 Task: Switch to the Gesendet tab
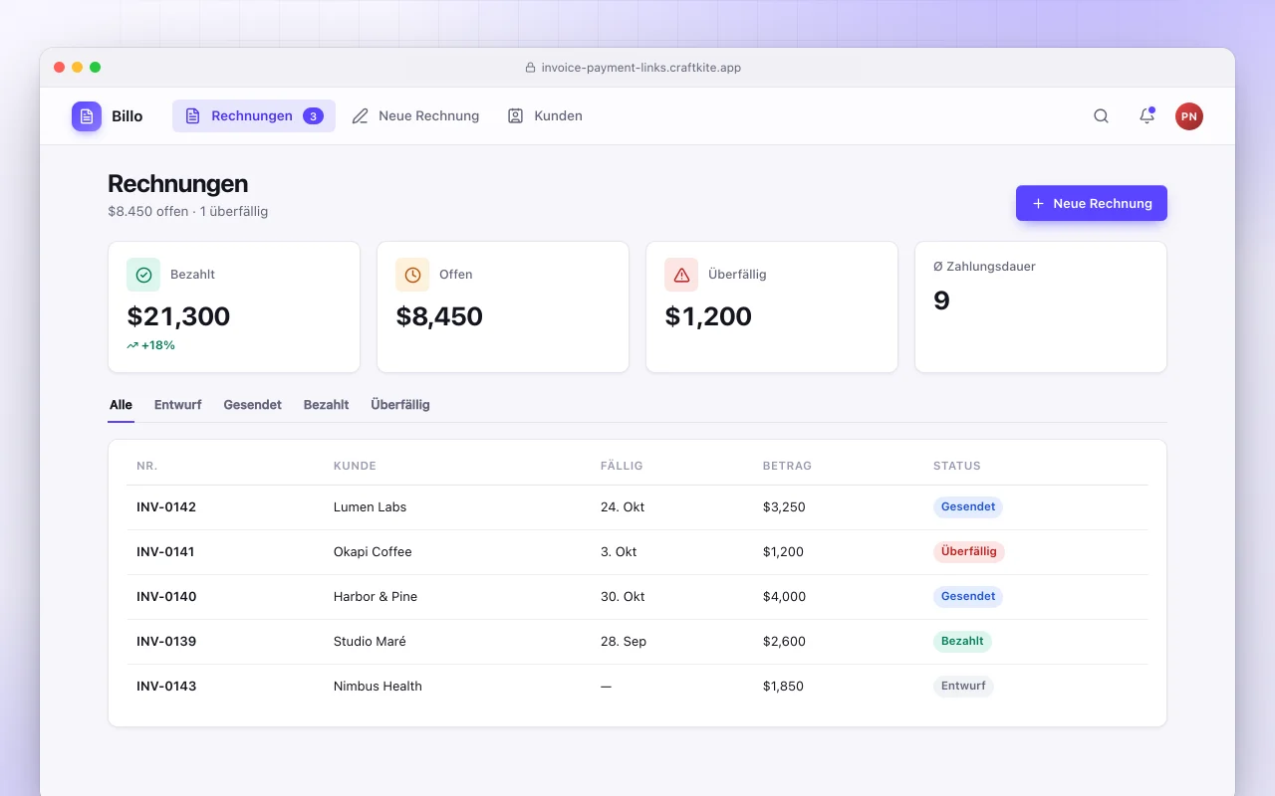(253, 405)
